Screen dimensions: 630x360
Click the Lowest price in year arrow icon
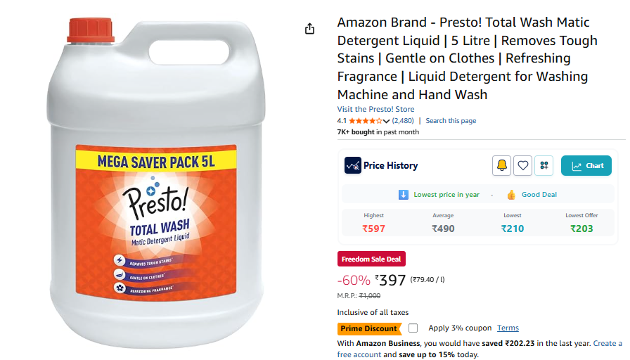[403, 195]
